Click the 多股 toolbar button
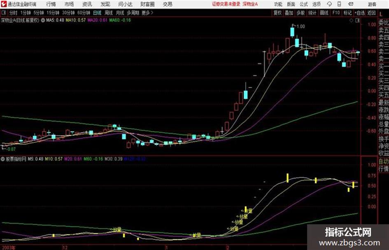389x250 pixels. point(300,13)
